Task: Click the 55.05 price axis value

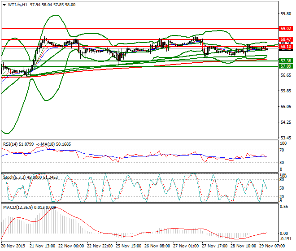Action: [286, 107]
